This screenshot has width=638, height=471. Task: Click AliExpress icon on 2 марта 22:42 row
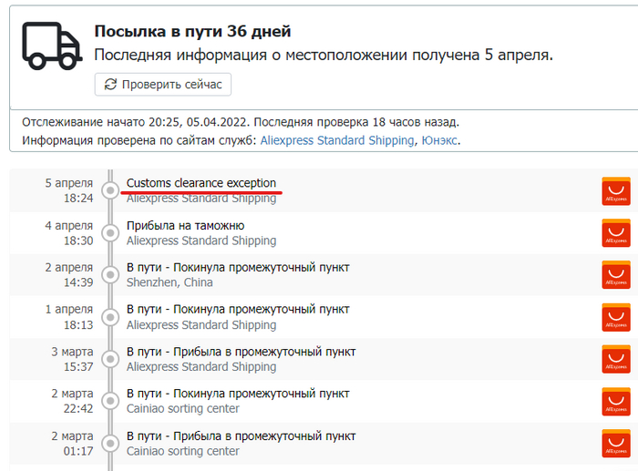pos(616,402)
